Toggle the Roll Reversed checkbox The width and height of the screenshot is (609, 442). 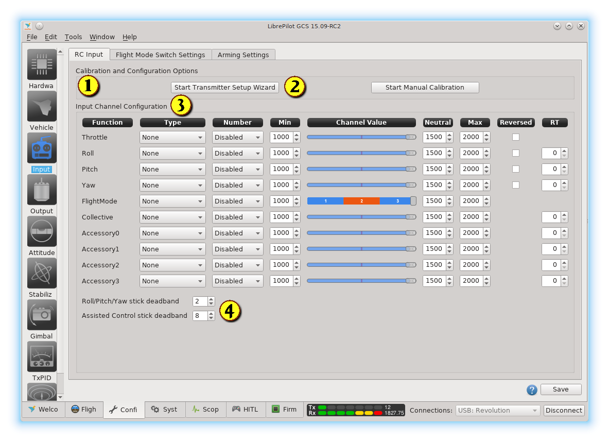coord(516,153)
